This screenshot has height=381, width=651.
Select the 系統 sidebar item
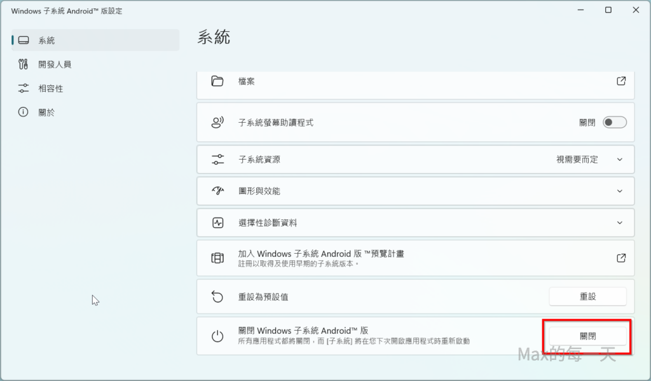click(95, 40)
